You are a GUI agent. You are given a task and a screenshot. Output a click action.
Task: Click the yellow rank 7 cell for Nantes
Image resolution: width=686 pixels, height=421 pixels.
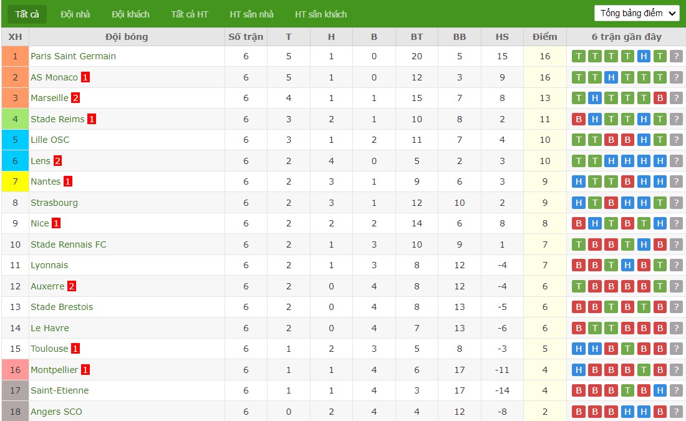pyautogui.click(x=16, y=181)
